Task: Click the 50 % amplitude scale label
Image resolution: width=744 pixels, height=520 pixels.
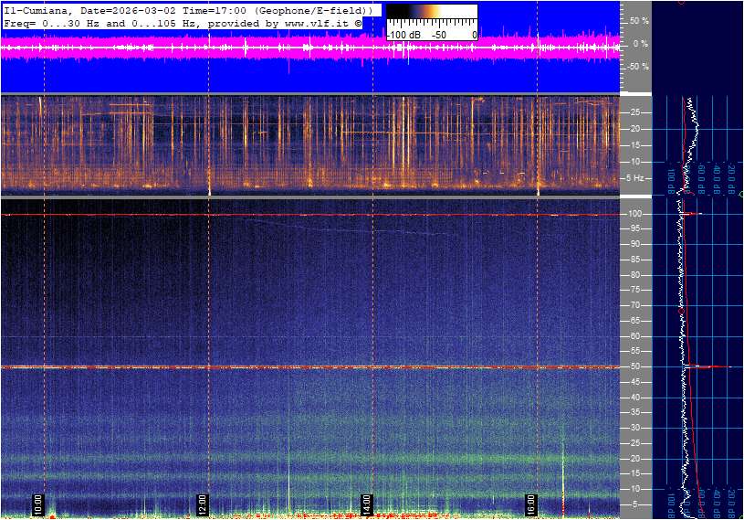Action: coord(639,20)
